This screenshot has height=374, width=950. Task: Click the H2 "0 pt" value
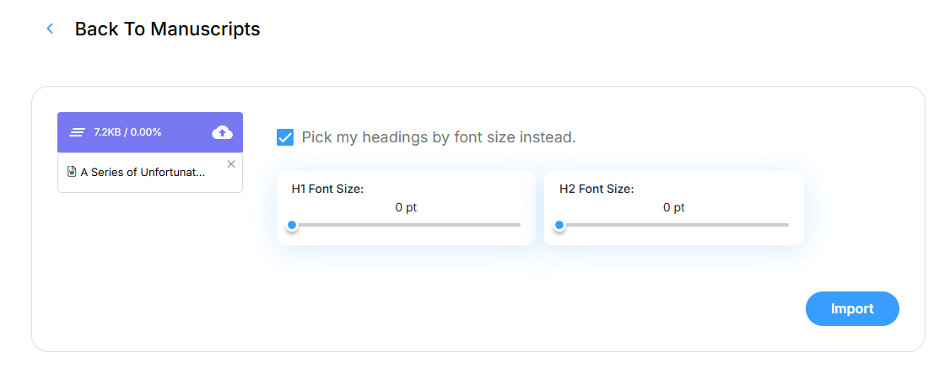[673, 207]
